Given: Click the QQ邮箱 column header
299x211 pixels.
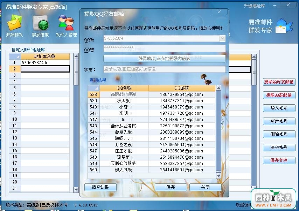Looking at the screenshot, I should click(x=182, y=88).
